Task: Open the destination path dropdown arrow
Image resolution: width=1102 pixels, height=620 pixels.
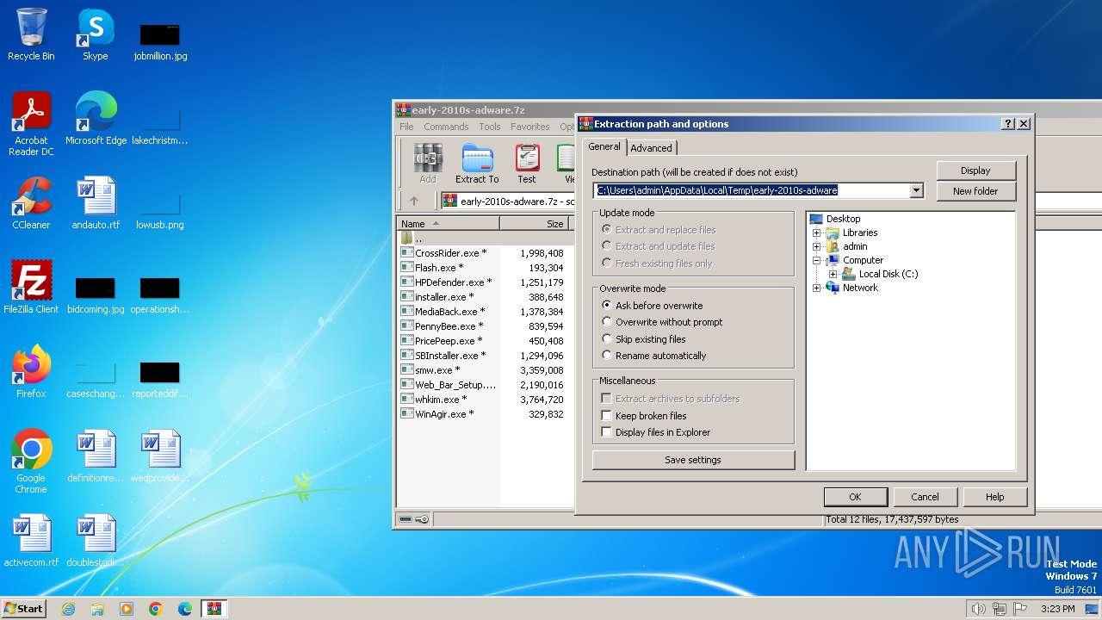Action: [916, 190]
